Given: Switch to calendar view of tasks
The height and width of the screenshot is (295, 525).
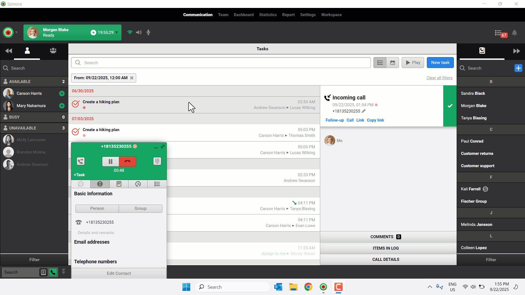Looking at the screenshot, I should click(x=392, y=63).
